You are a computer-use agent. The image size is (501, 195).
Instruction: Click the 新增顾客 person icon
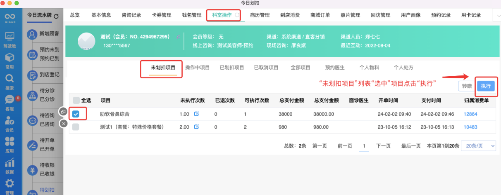point(32,34)
